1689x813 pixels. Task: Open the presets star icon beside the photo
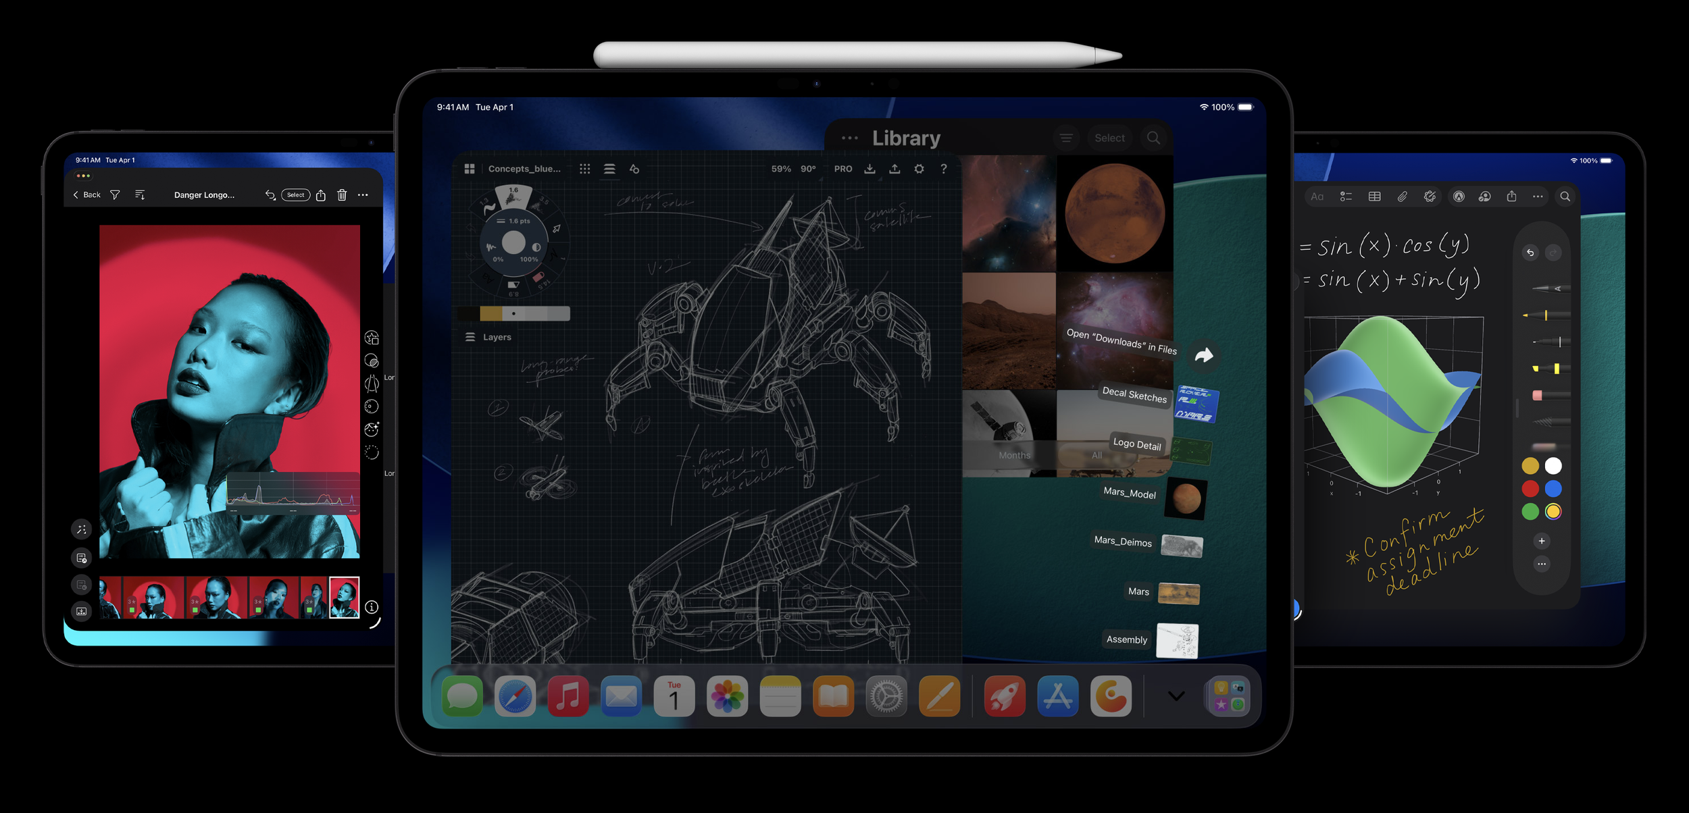click(x=372, y=338)
